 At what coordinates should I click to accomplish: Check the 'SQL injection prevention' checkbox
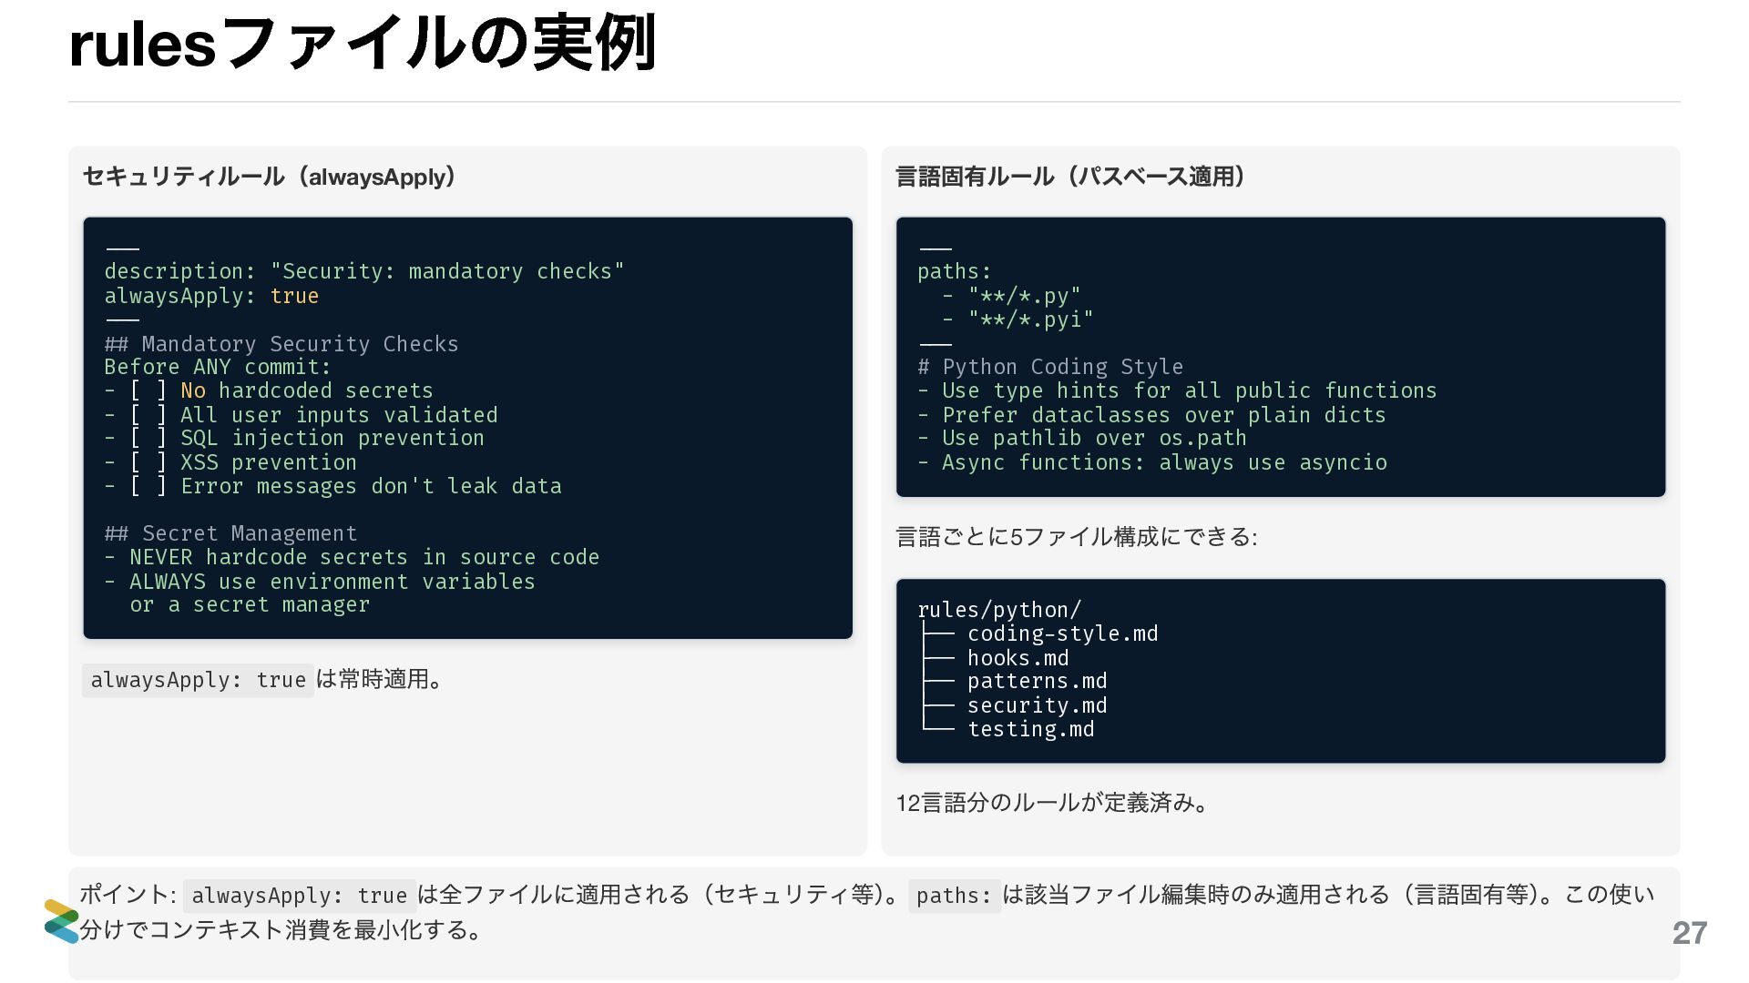(148, 439)
